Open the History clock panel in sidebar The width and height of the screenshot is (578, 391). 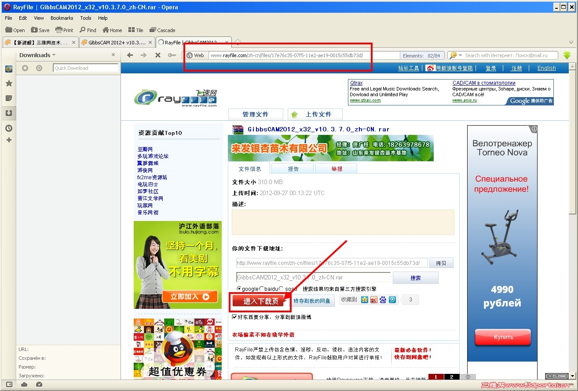pyautogui.click(x=8, y=128)
